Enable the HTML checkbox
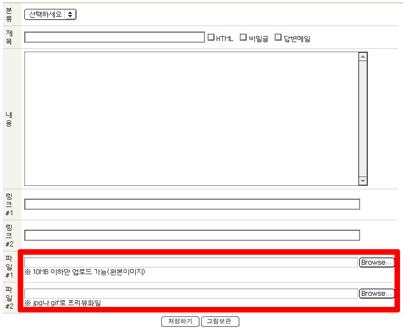 211,37
